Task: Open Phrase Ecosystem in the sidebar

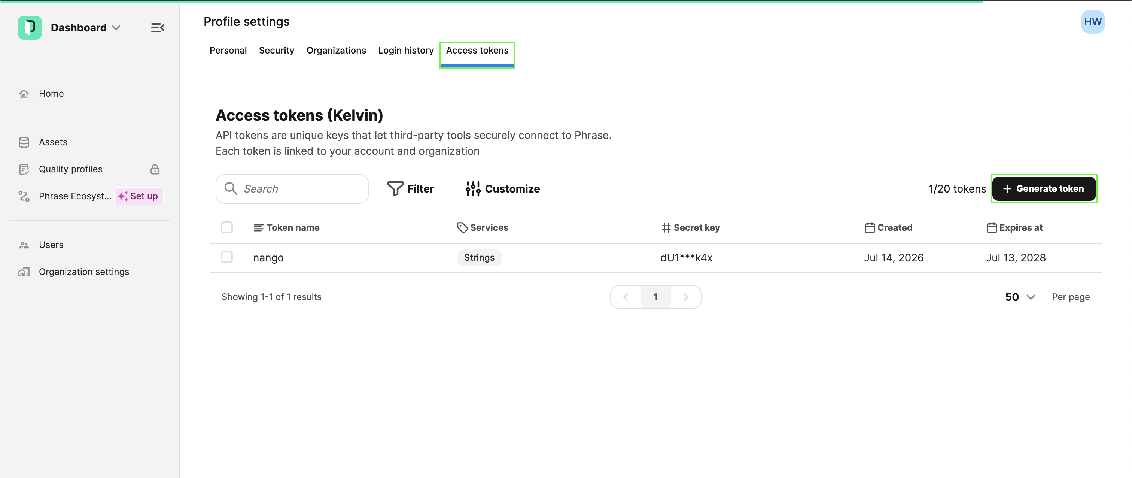Action: 75,196
